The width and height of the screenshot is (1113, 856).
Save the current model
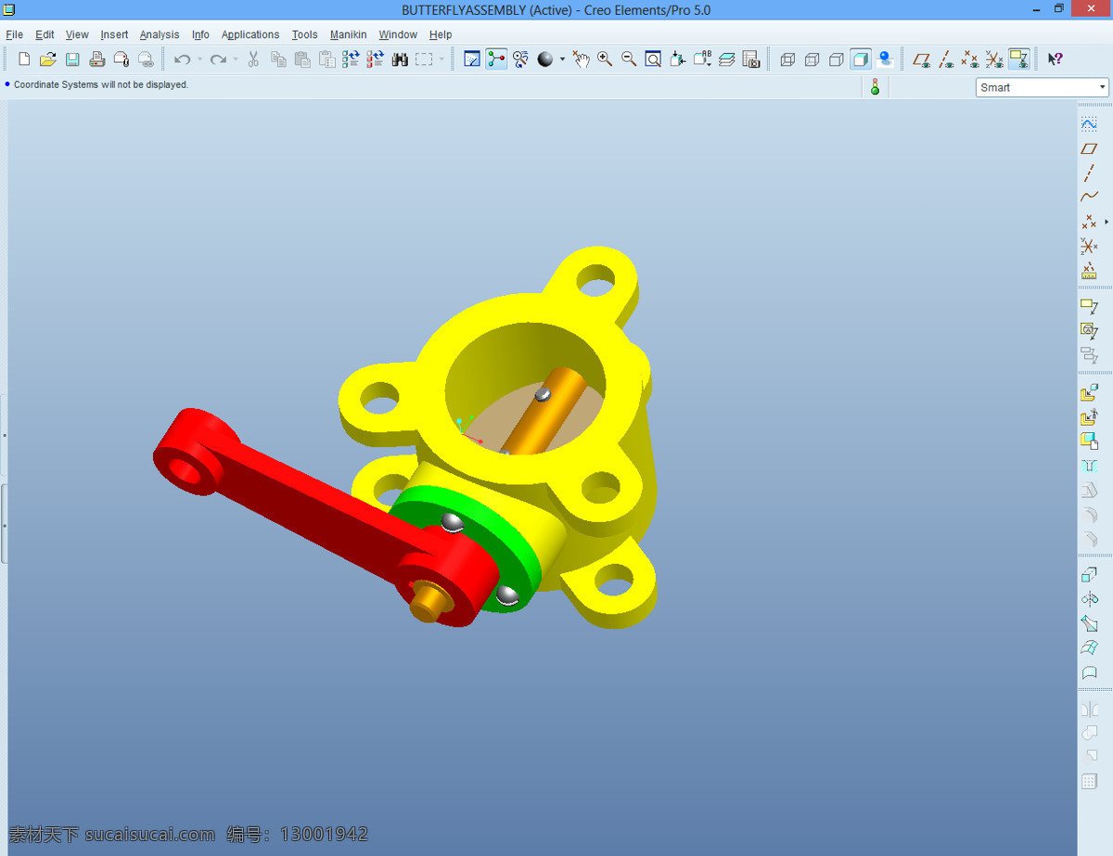point(72,59)
